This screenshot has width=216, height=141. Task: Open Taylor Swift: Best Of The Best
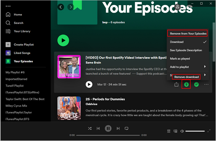pos(25,99)
